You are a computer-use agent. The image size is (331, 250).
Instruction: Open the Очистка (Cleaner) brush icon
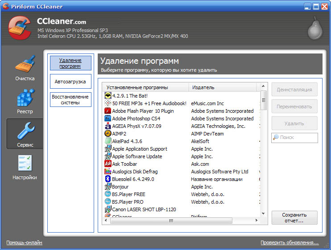(x=25, y=65)
